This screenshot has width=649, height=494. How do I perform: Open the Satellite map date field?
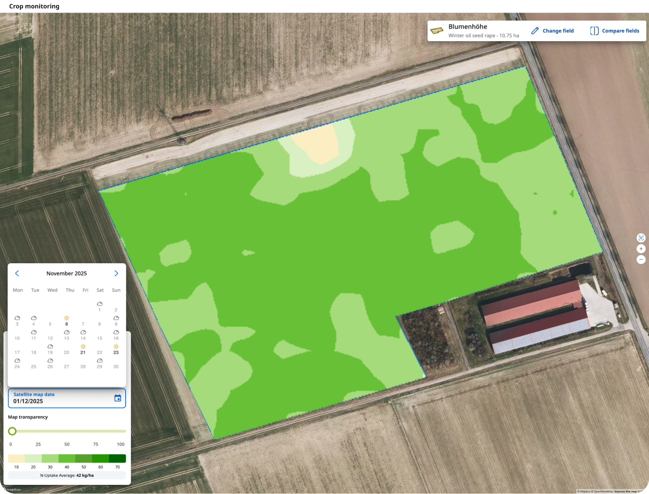[x=61, y=398]
